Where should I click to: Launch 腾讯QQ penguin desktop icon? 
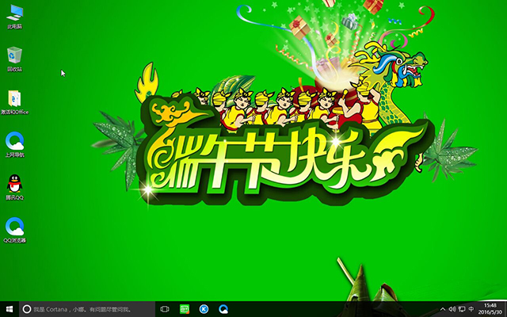tap(14, 184)
